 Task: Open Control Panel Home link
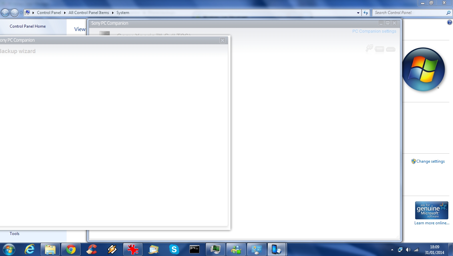coord(28,26)
